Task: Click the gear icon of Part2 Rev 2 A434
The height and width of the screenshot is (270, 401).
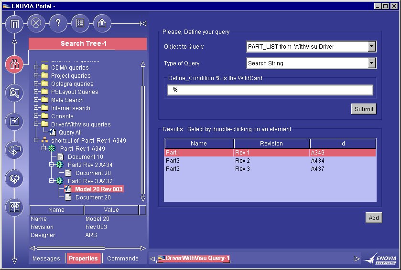Action: [x=60, y=165]
